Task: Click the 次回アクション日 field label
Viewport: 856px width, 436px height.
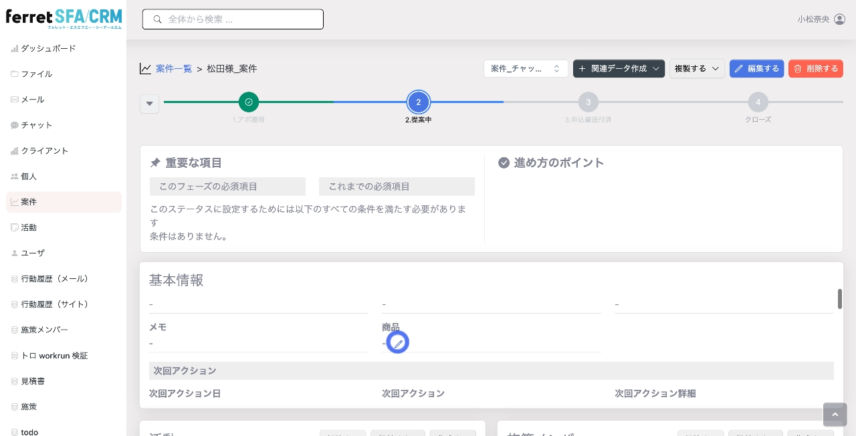Action: click(185, 393)
